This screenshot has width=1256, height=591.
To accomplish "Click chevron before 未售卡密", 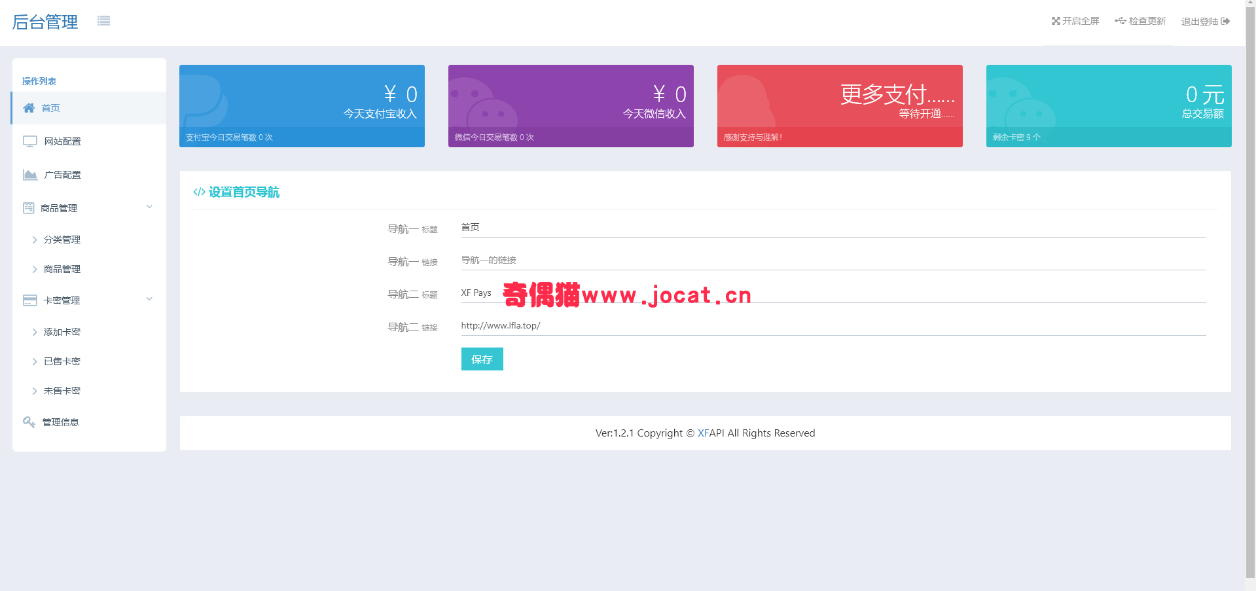I will (35, 391).
